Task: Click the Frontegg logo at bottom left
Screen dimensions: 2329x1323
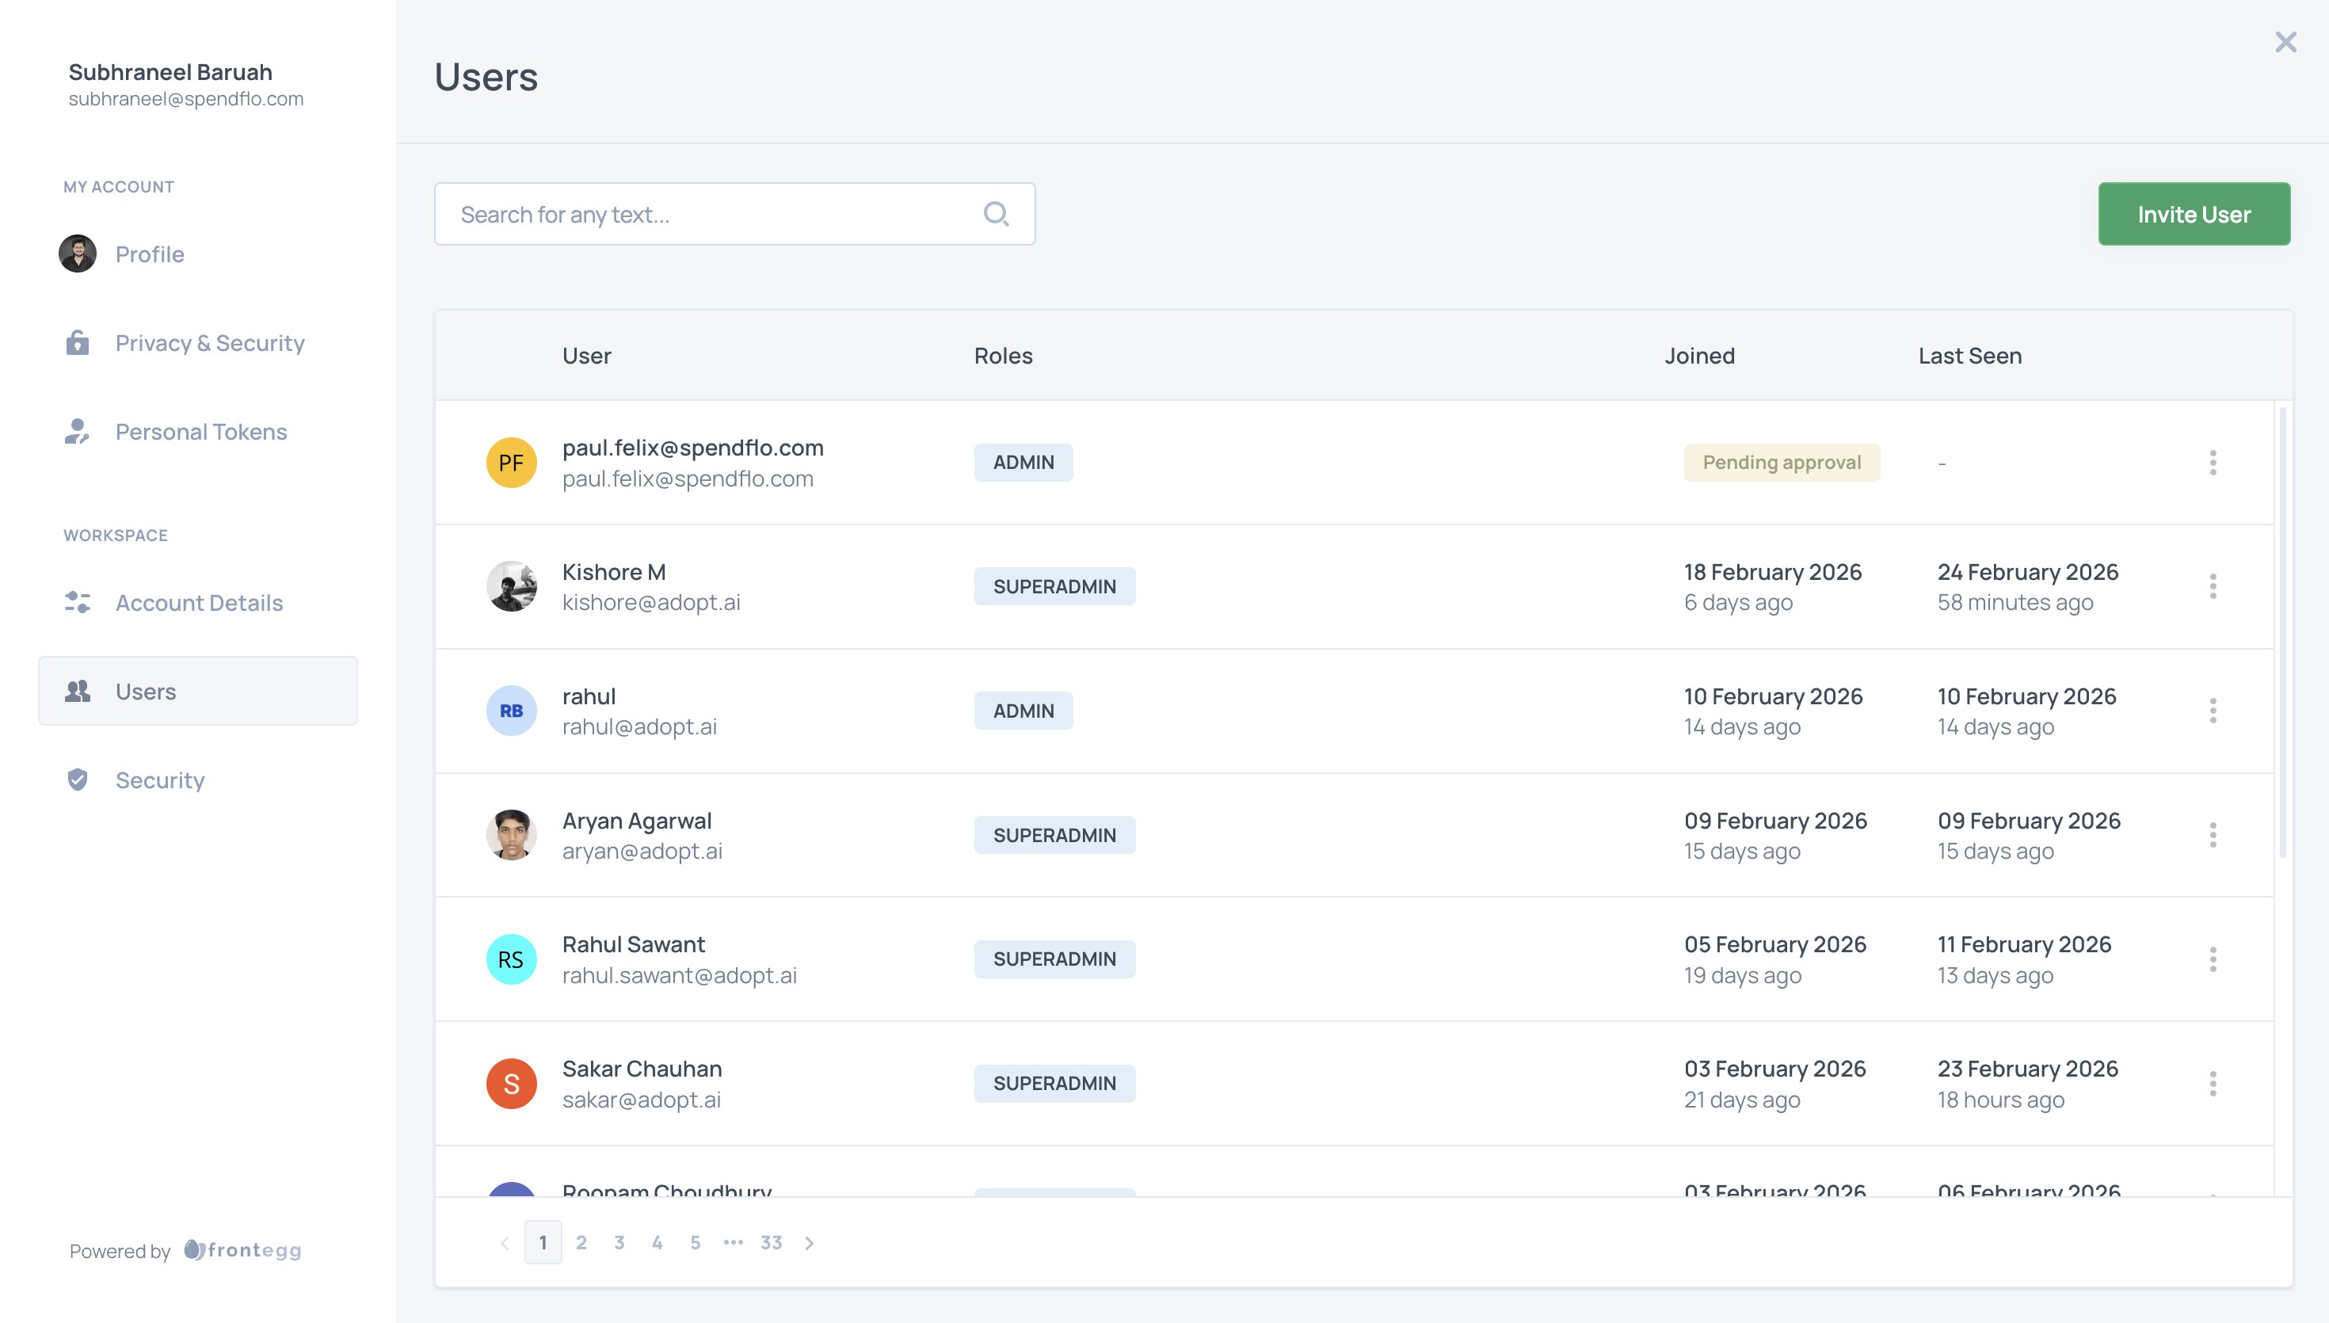Action: click(242, 1251)
